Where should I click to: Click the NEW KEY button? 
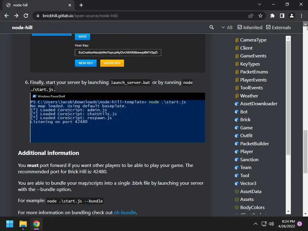point(86,63)
